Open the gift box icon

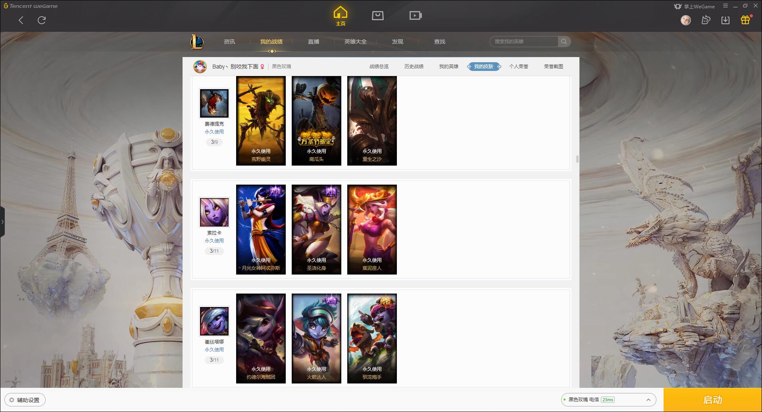(745, 20)
